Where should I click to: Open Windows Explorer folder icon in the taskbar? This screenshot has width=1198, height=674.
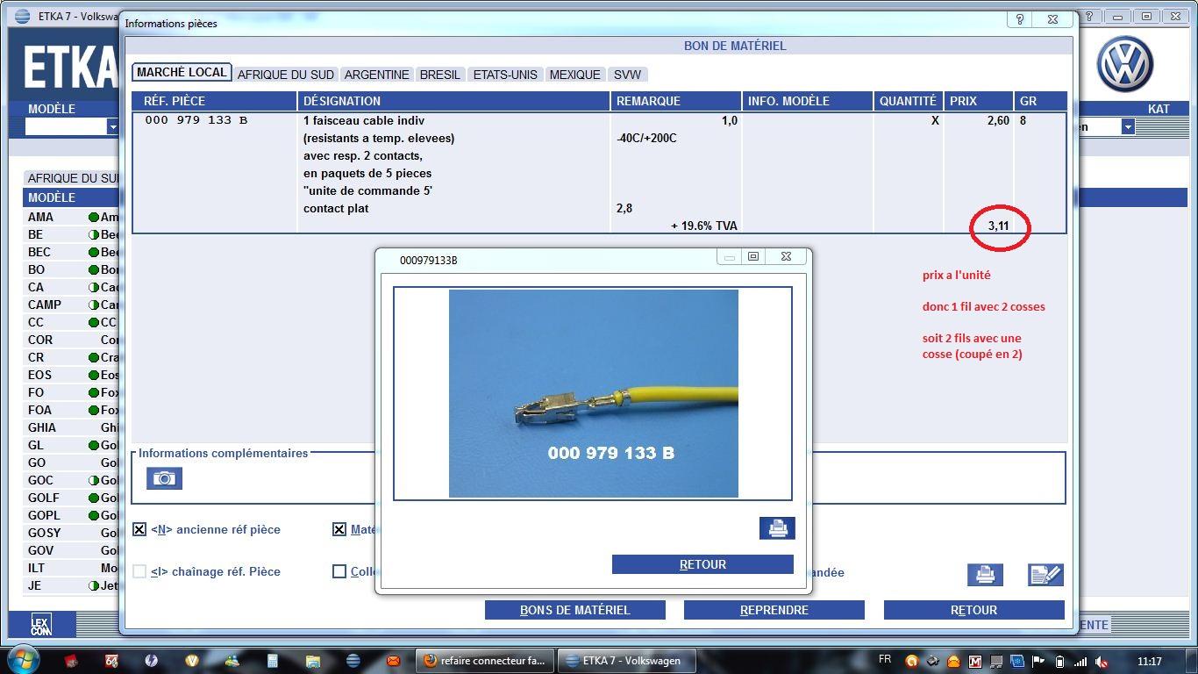coord(313,661)
